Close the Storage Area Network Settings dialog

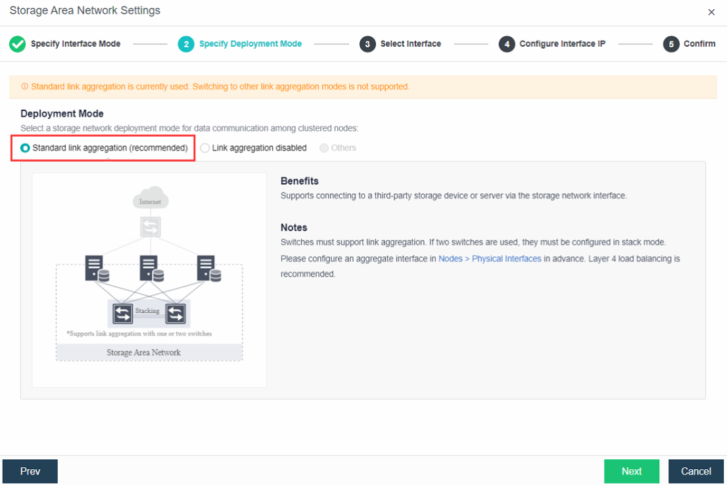click(711, 12)
